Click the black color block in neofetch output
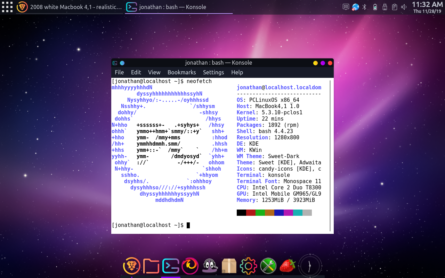 (x=241, y=213)
